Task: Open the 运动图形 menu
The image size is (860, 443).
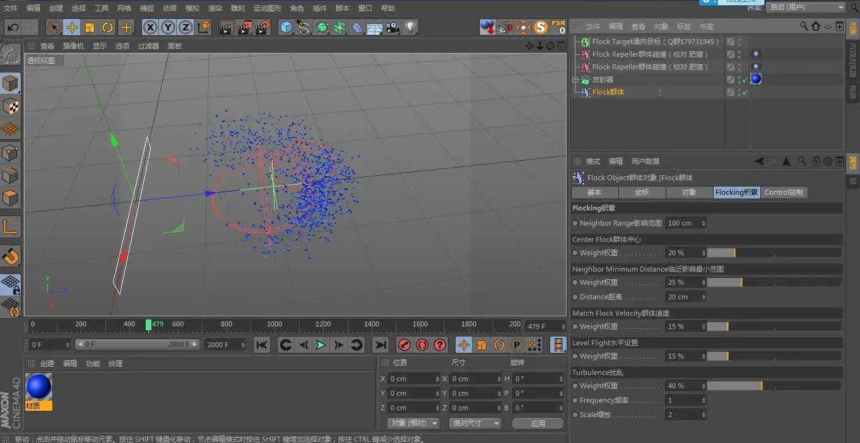Action: [x=268, y=8]
